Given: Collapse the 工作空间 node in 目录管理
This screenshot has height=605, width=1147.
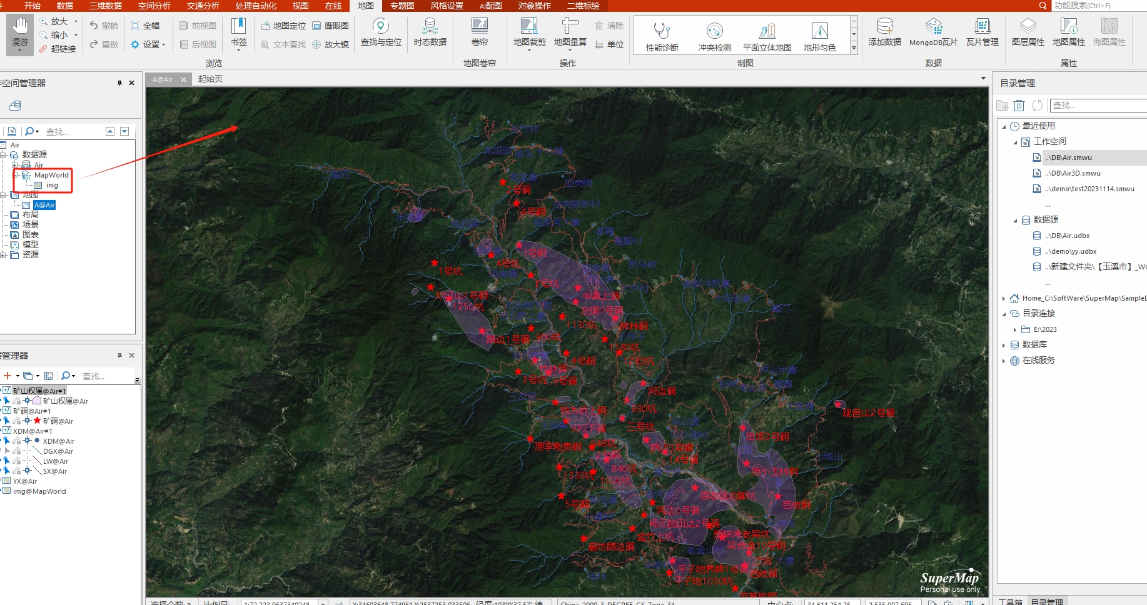Looking at the screenshot, I should click(1015, 142).
